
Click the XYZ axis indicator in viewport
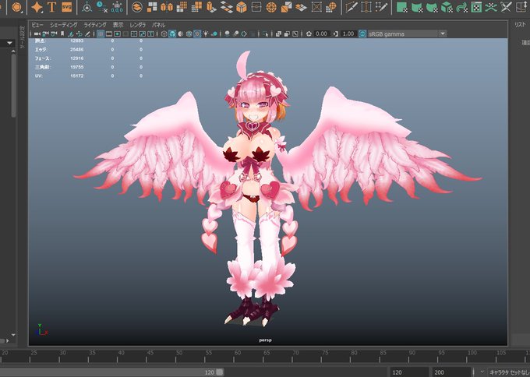41,329
